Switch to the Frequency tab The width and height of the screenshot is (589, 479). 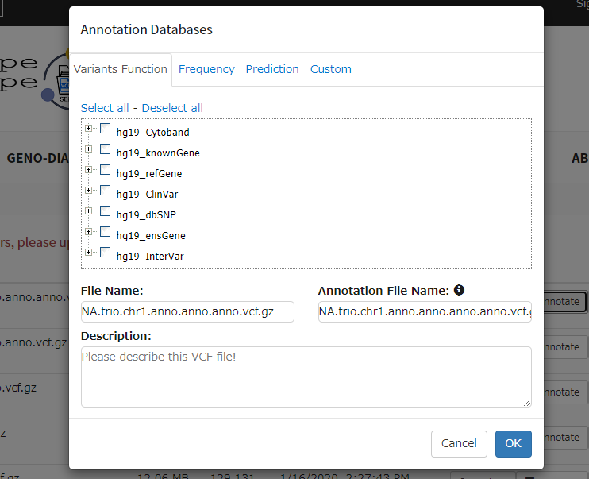[x=206, y=69]
